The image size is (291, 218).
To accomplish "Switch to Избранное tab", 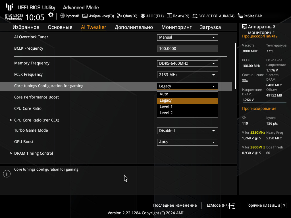I will pos(26,27).
